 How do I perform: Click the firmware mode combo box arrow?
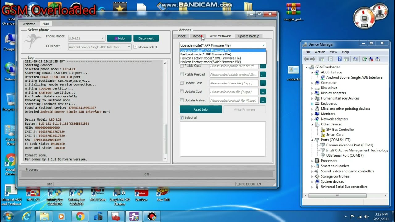(264, 45)
